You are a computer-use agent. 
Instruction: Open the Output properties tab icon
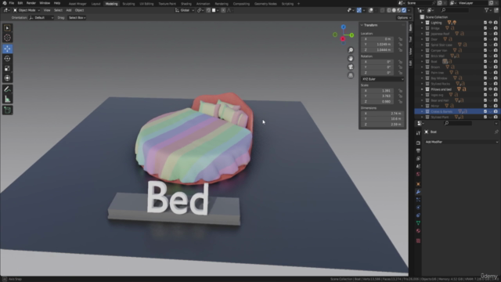coord(418,150)
